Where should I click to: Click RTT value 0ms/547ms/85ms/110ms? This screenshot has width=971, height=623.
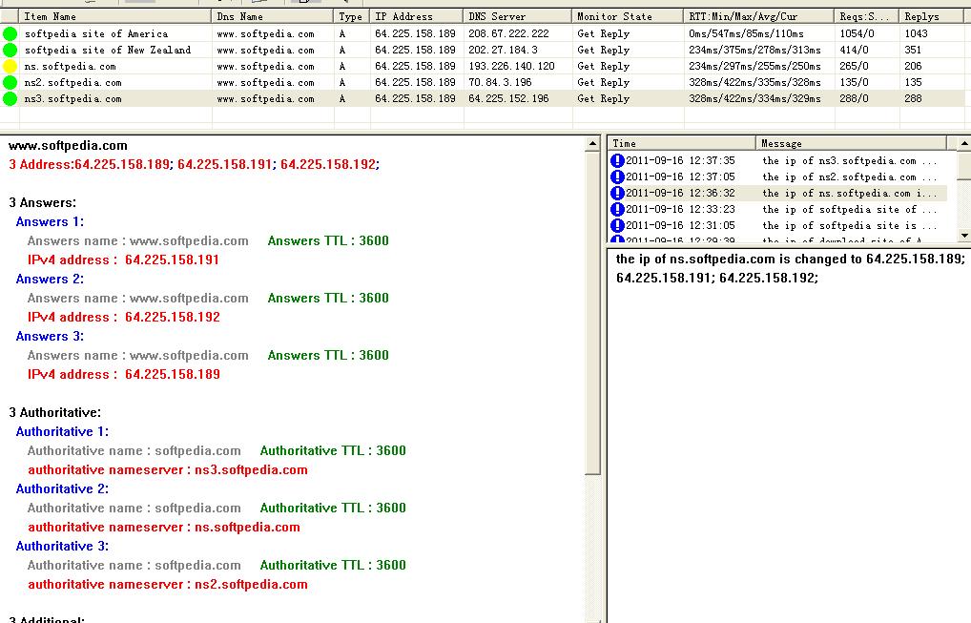click(x=746, y=33)
